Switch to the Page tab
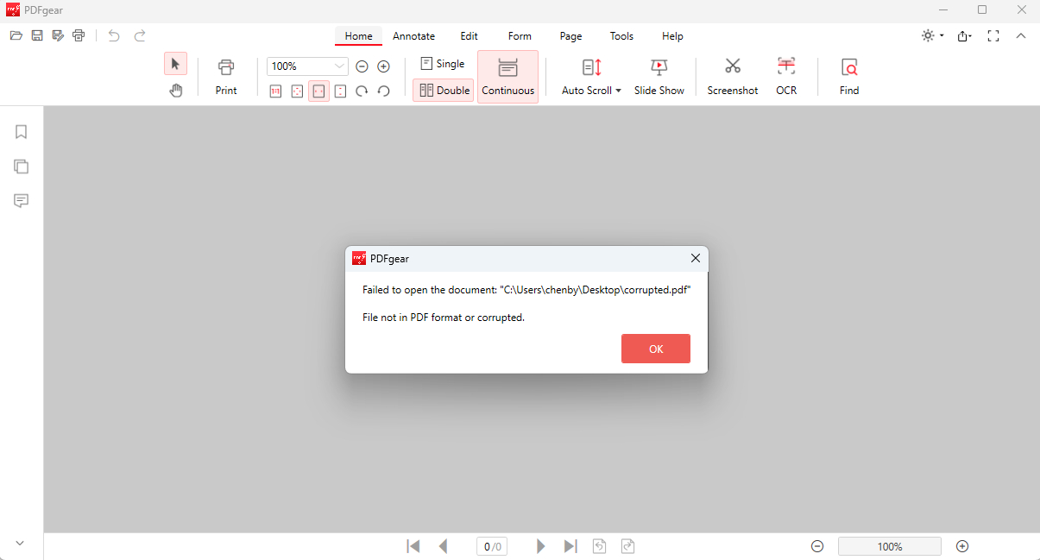This screenshot has width=1040, height=560. click(570, 36)
